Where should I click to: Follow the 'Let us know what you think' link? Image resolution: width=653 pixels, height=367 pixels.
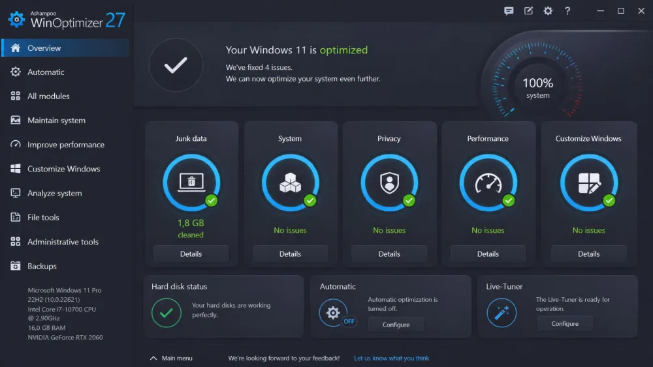click(391, 358)
